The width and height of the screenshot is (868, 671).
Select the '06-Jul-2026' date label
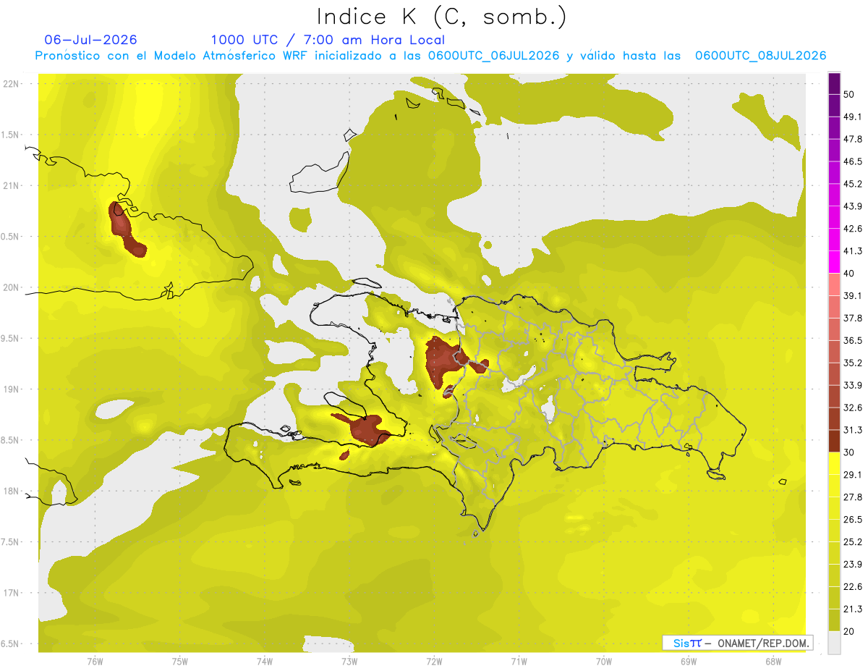(x=91, y=40)
